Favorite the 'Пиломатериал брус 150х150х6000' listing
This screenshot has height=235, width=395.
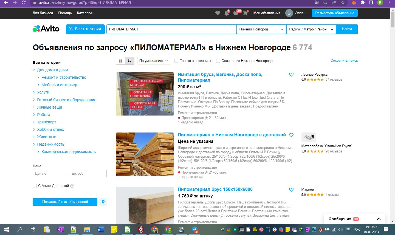291,189
